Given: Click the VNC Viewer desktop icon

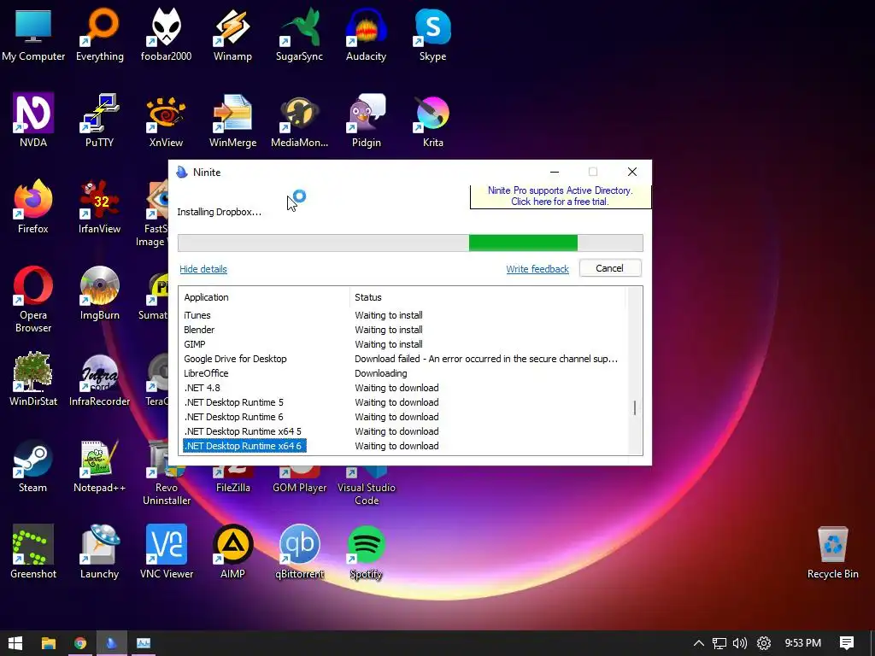Looking at the screenshot, I should (167, 553).
